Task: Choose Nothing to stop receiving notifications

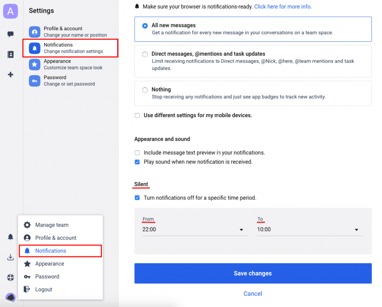Action: [x=145, y=90]
